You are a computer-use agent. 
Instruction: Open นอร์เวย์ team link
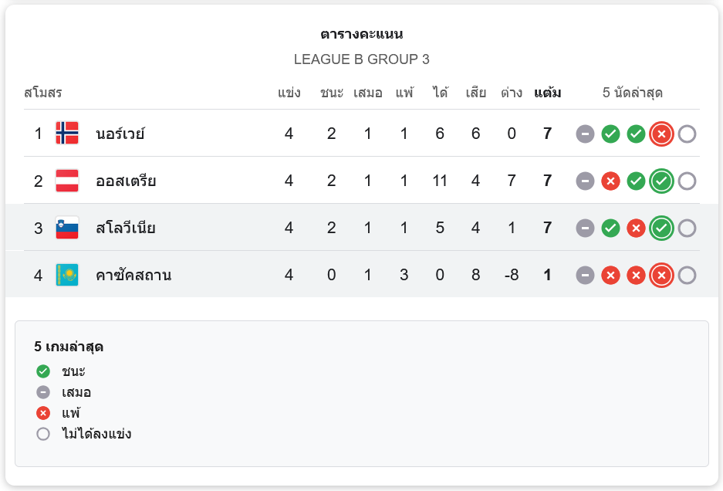(120, 134)
